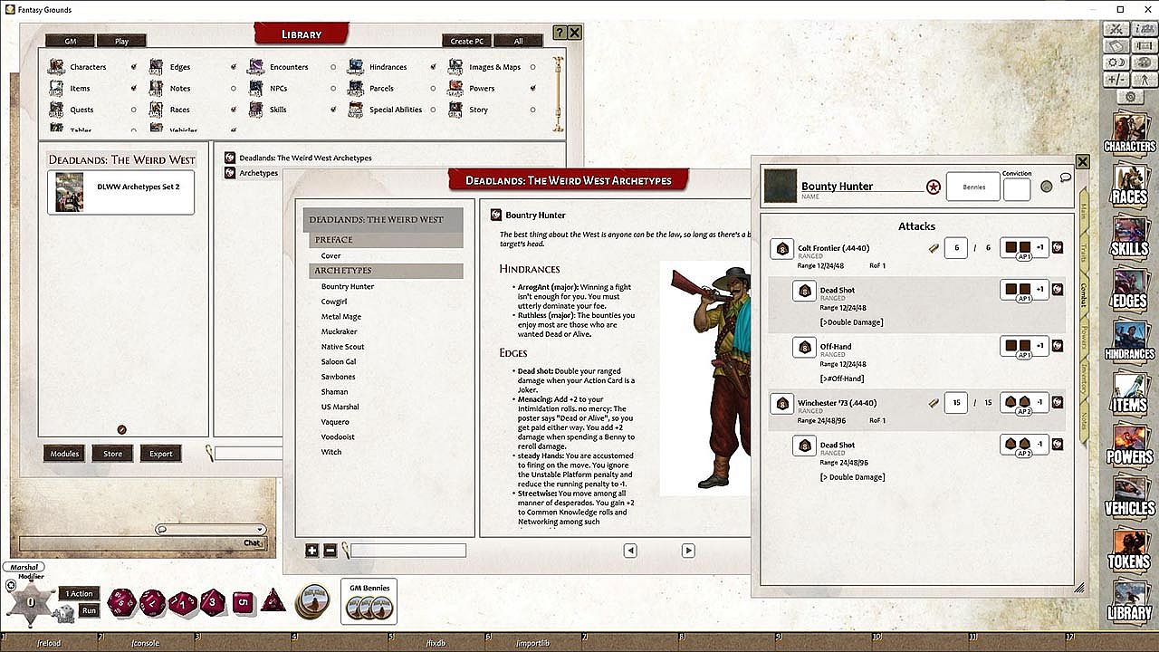Expand all entries with plus button
The width and height of the screenshot is (1159, 652).
(312, 550)
